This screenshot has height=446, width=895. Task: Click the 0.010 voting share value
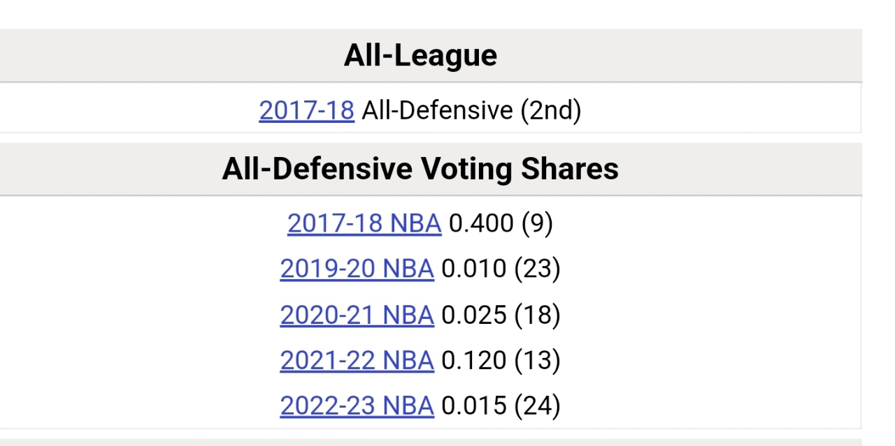[x=474, y=269]
